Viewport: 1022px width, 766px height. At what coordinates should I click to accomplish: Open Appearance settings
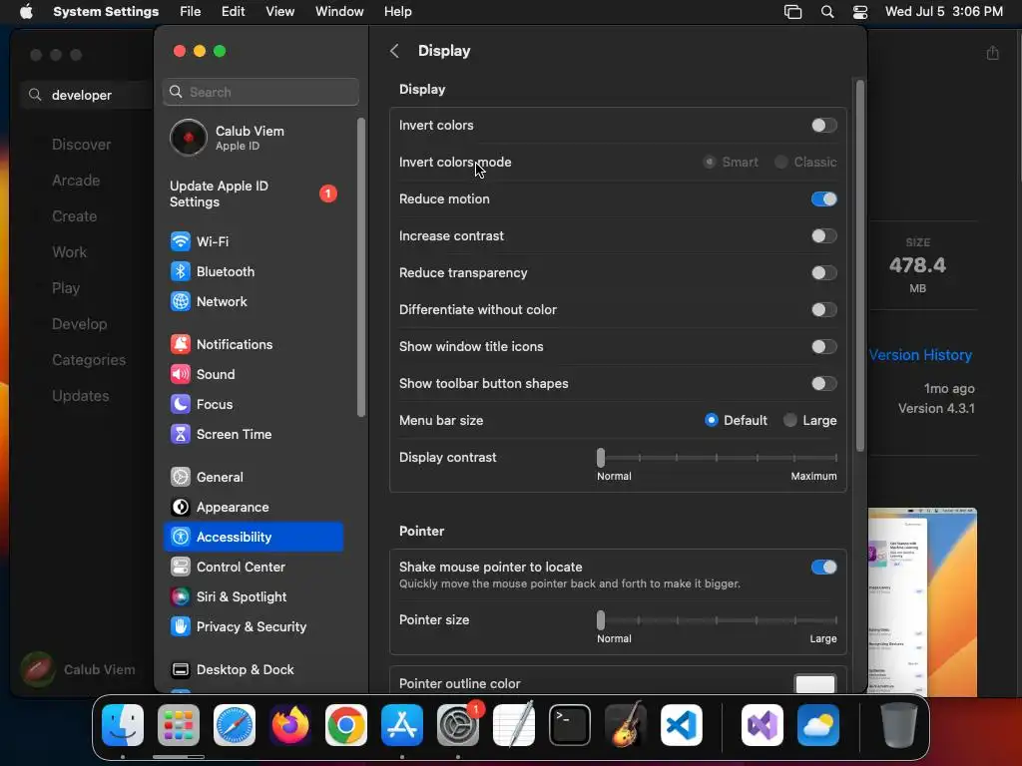click(x=253, y=508)
